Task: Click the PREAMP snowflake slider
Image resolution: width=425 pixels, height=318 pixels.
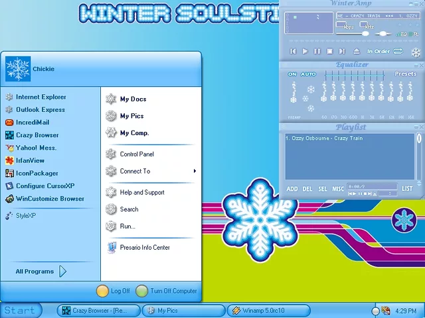Action: tap(294, 100)
